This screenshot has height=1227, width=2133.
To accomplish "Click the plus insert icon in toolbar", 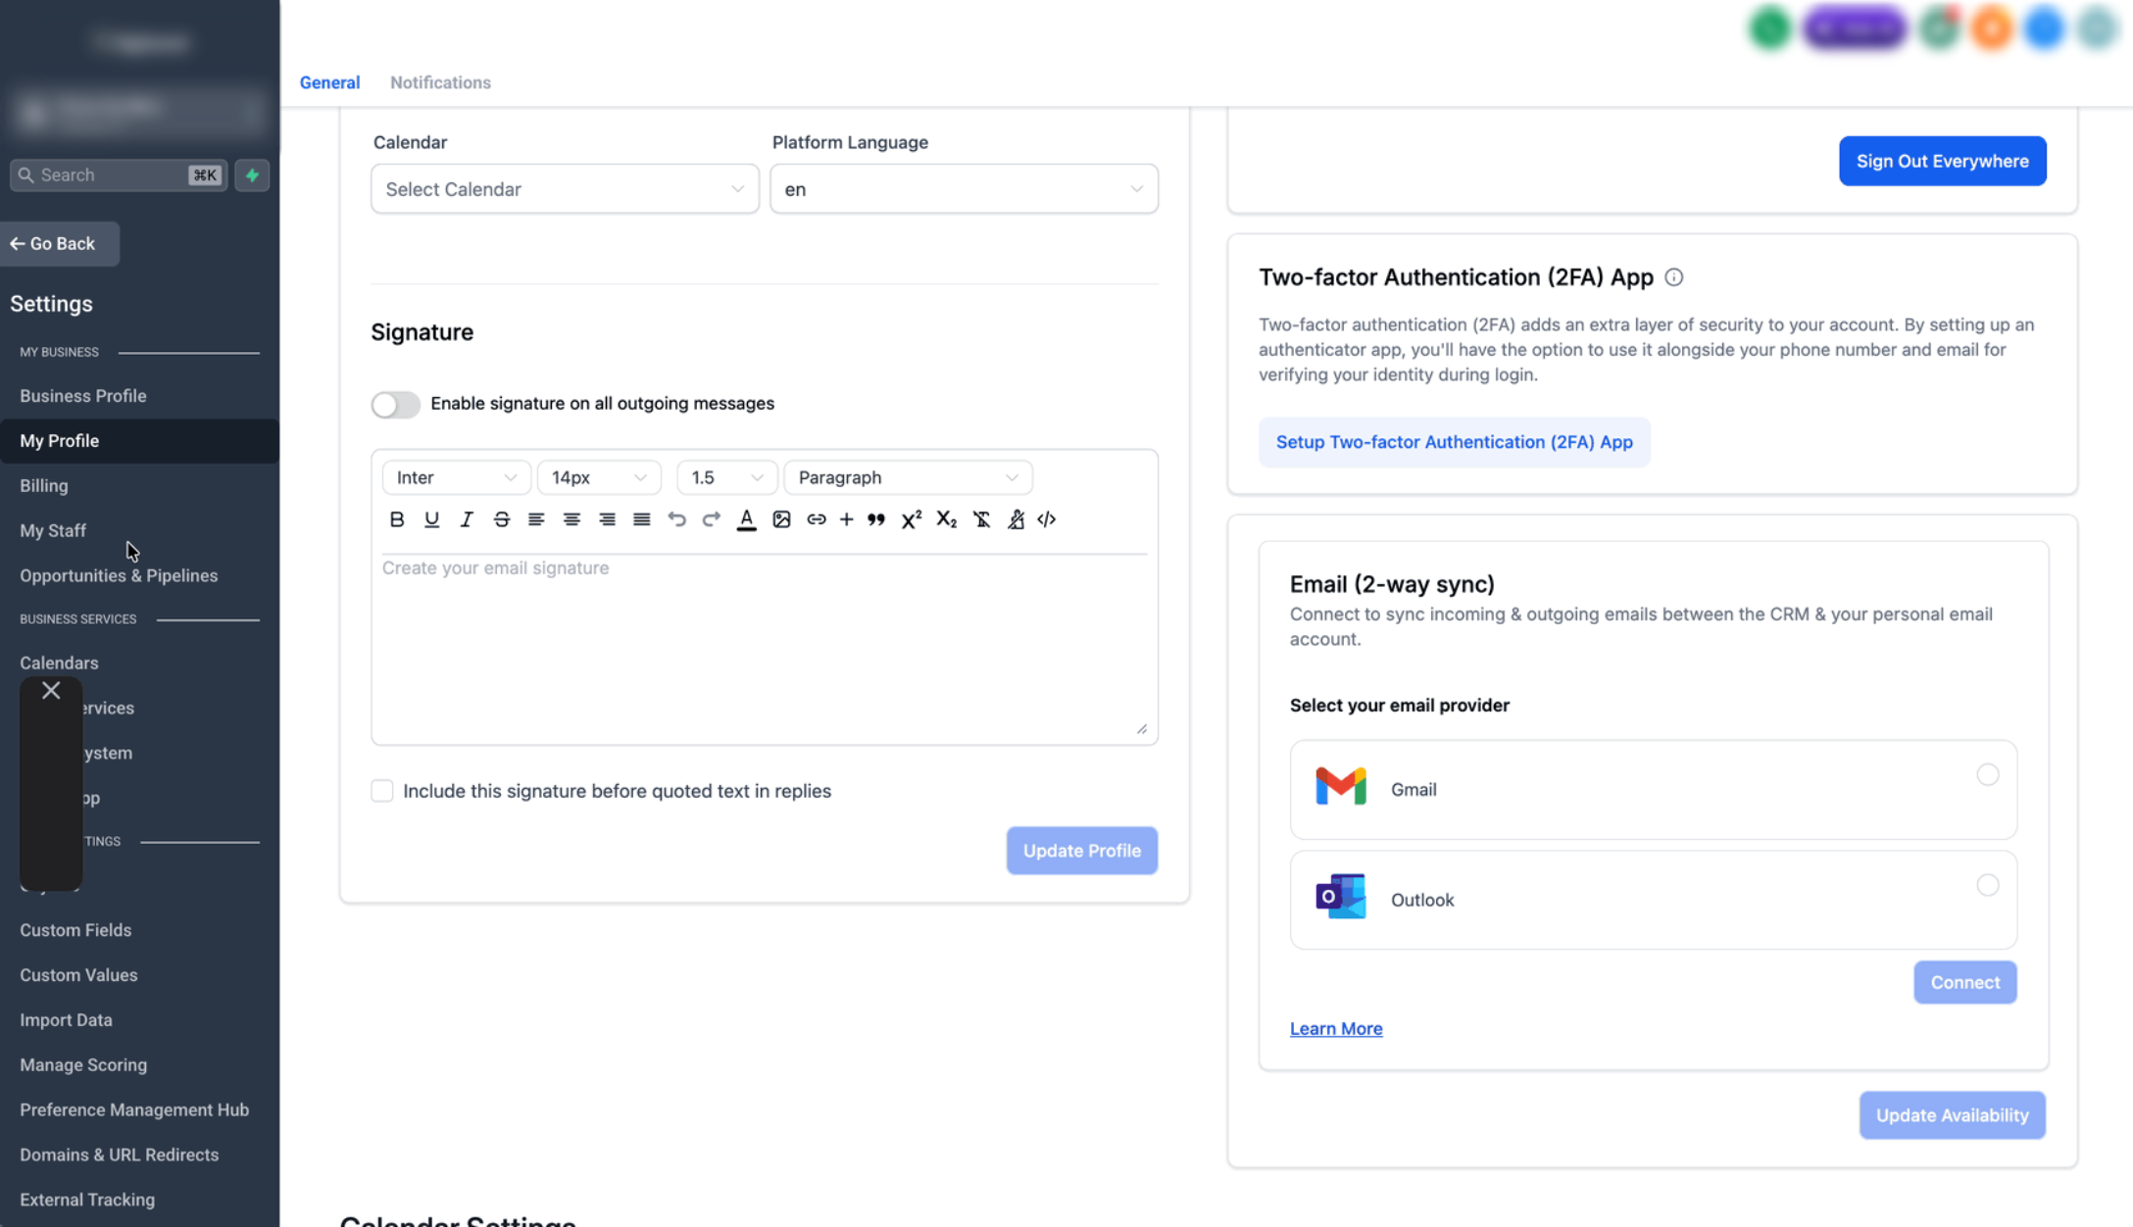I will [846, 519].
